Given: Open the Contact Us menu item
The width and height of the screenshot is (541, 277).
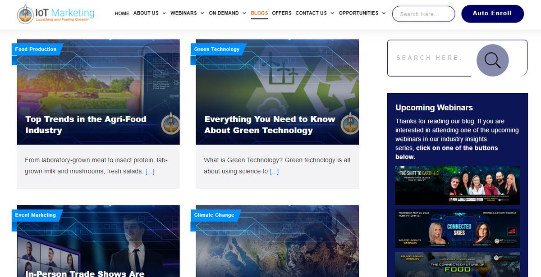Looking at the screenshot, I should point(311,14).
